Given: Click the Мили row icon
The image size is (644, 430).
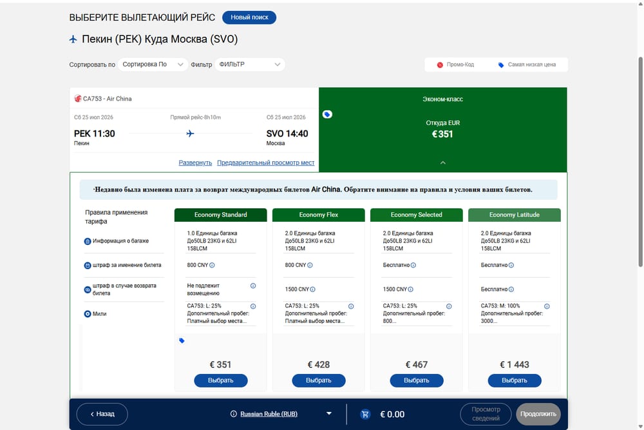Looking at the screenshot, I should [x=88, y=314].
